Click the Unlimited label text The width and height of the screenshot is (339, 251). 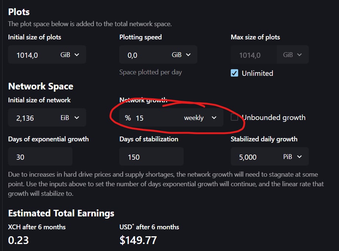[x=257, y=73]
